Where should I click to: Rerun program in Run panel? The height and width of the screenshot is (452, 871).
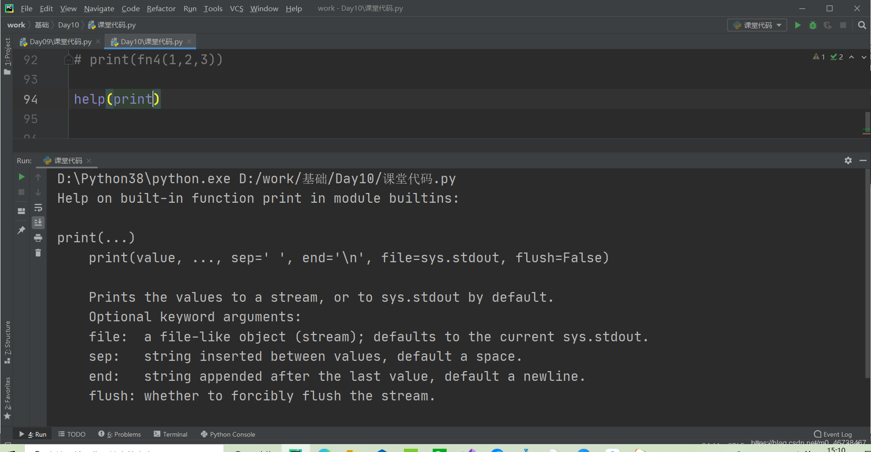21,177
